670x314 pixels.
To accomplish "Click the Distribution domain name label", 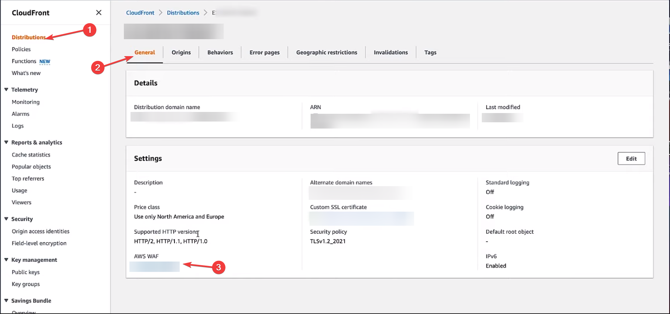I will click(x=167, y=107).
